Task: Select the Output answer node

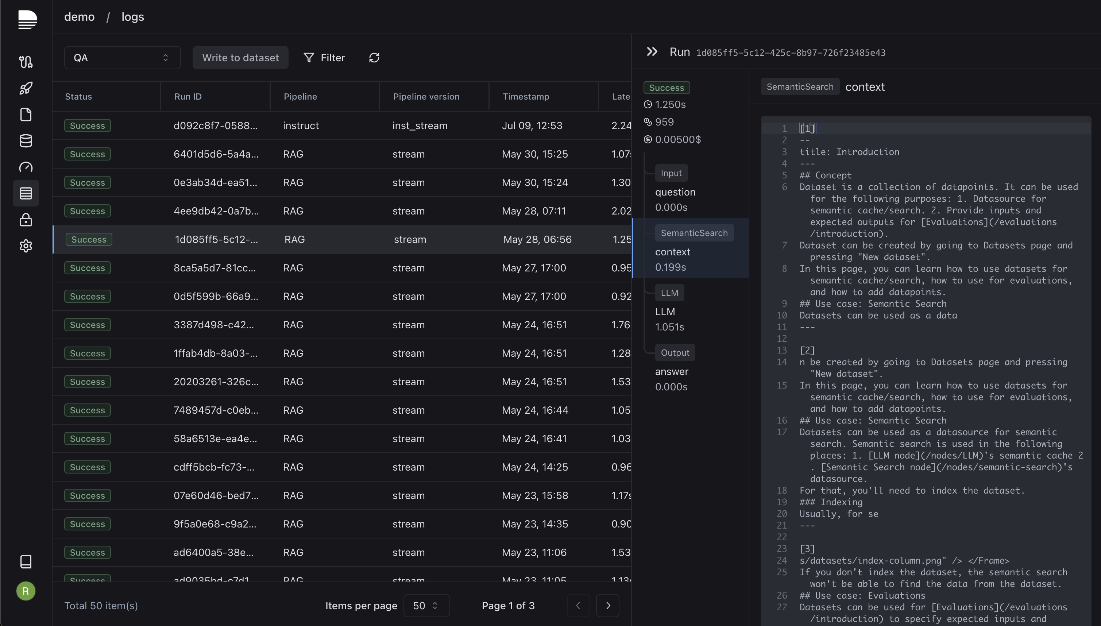Action: pyautogui.click(x=672, y=371)
